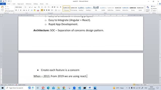Expand the Styles gallery
The width and height of the screenshot is (161, 90).
[145, 10]
